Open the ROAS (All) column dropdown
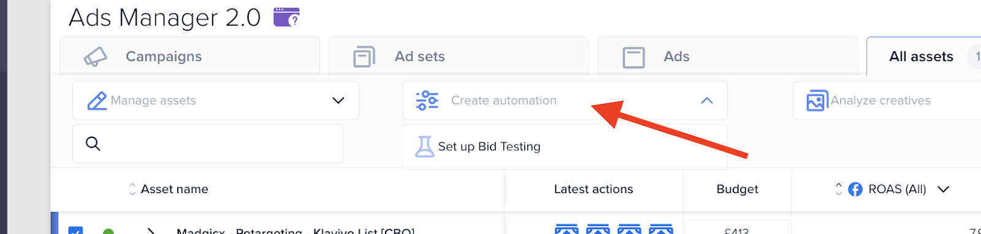 click(x=944, y=189)
